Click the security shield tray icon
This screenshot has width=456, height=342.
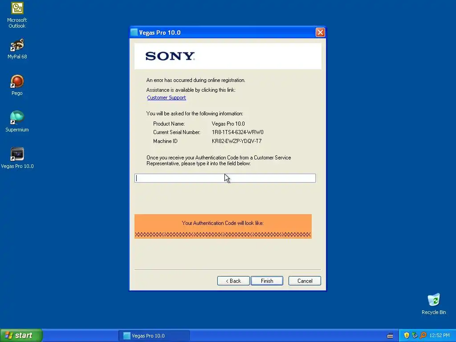[x=407, y=335]
